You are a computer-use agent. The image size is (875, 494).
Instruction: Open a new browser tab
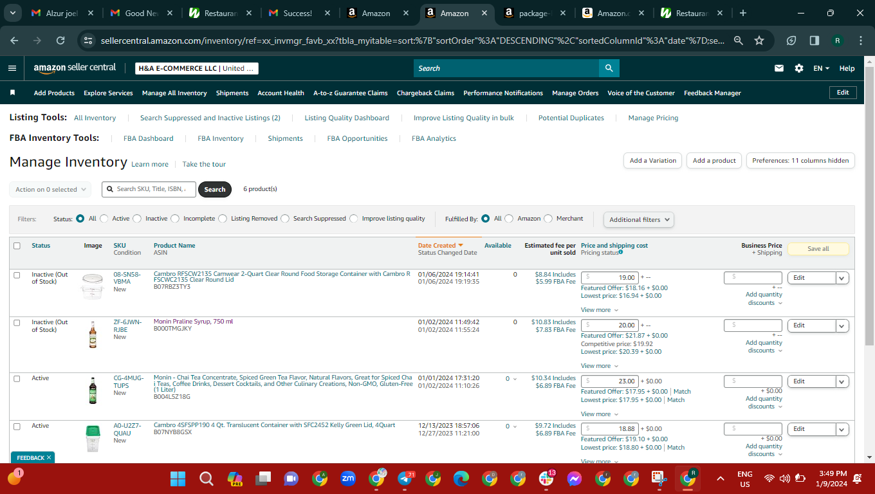point(743,13)
